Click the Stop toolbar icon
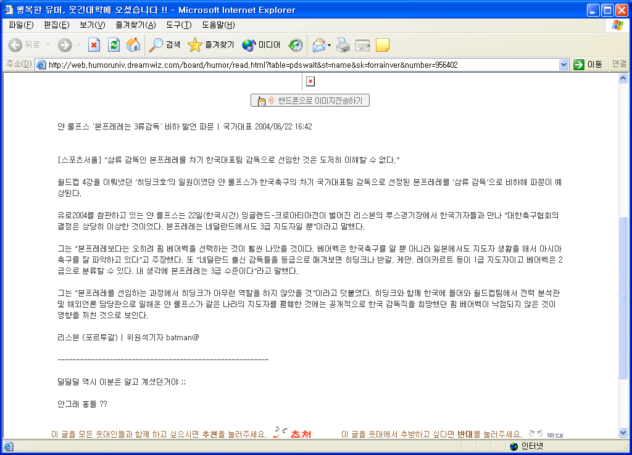Viewport: 632px width, 455px height. 94,44
